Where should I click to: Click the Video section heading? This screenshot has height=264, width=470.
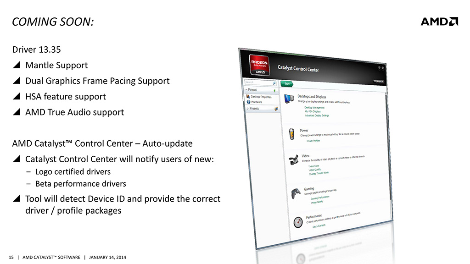point(305,156)
